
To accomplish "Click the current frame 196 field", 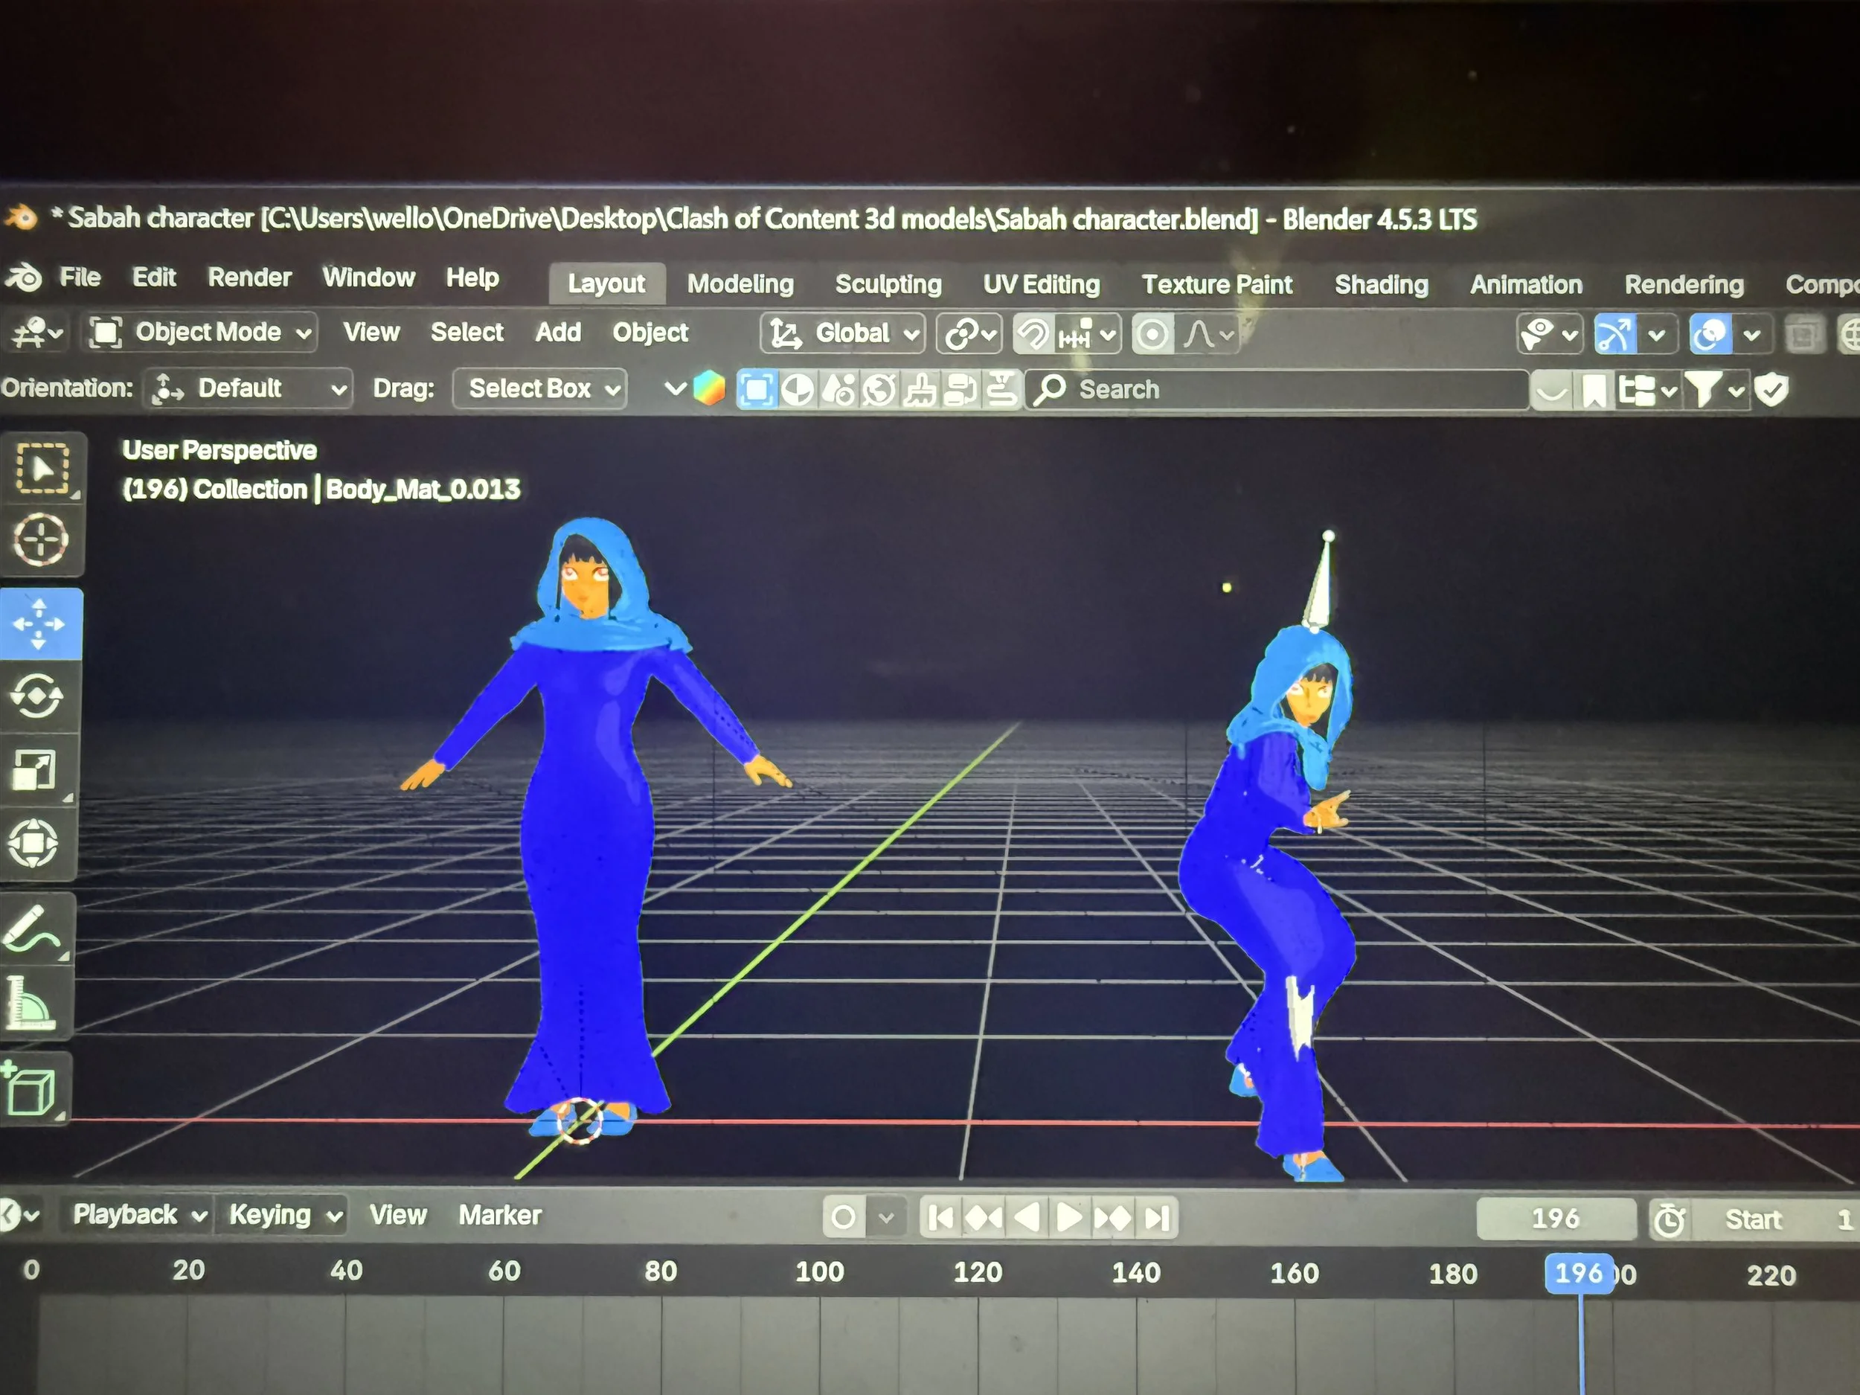I will coord(1555,1218).
